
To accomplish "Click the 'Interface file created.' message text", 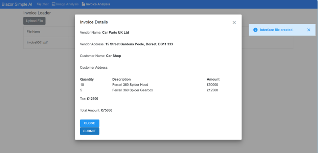I will (276, 30).
